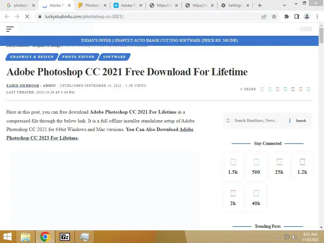
Task: Click the third red share icon
Action: (x=277, y=89)
